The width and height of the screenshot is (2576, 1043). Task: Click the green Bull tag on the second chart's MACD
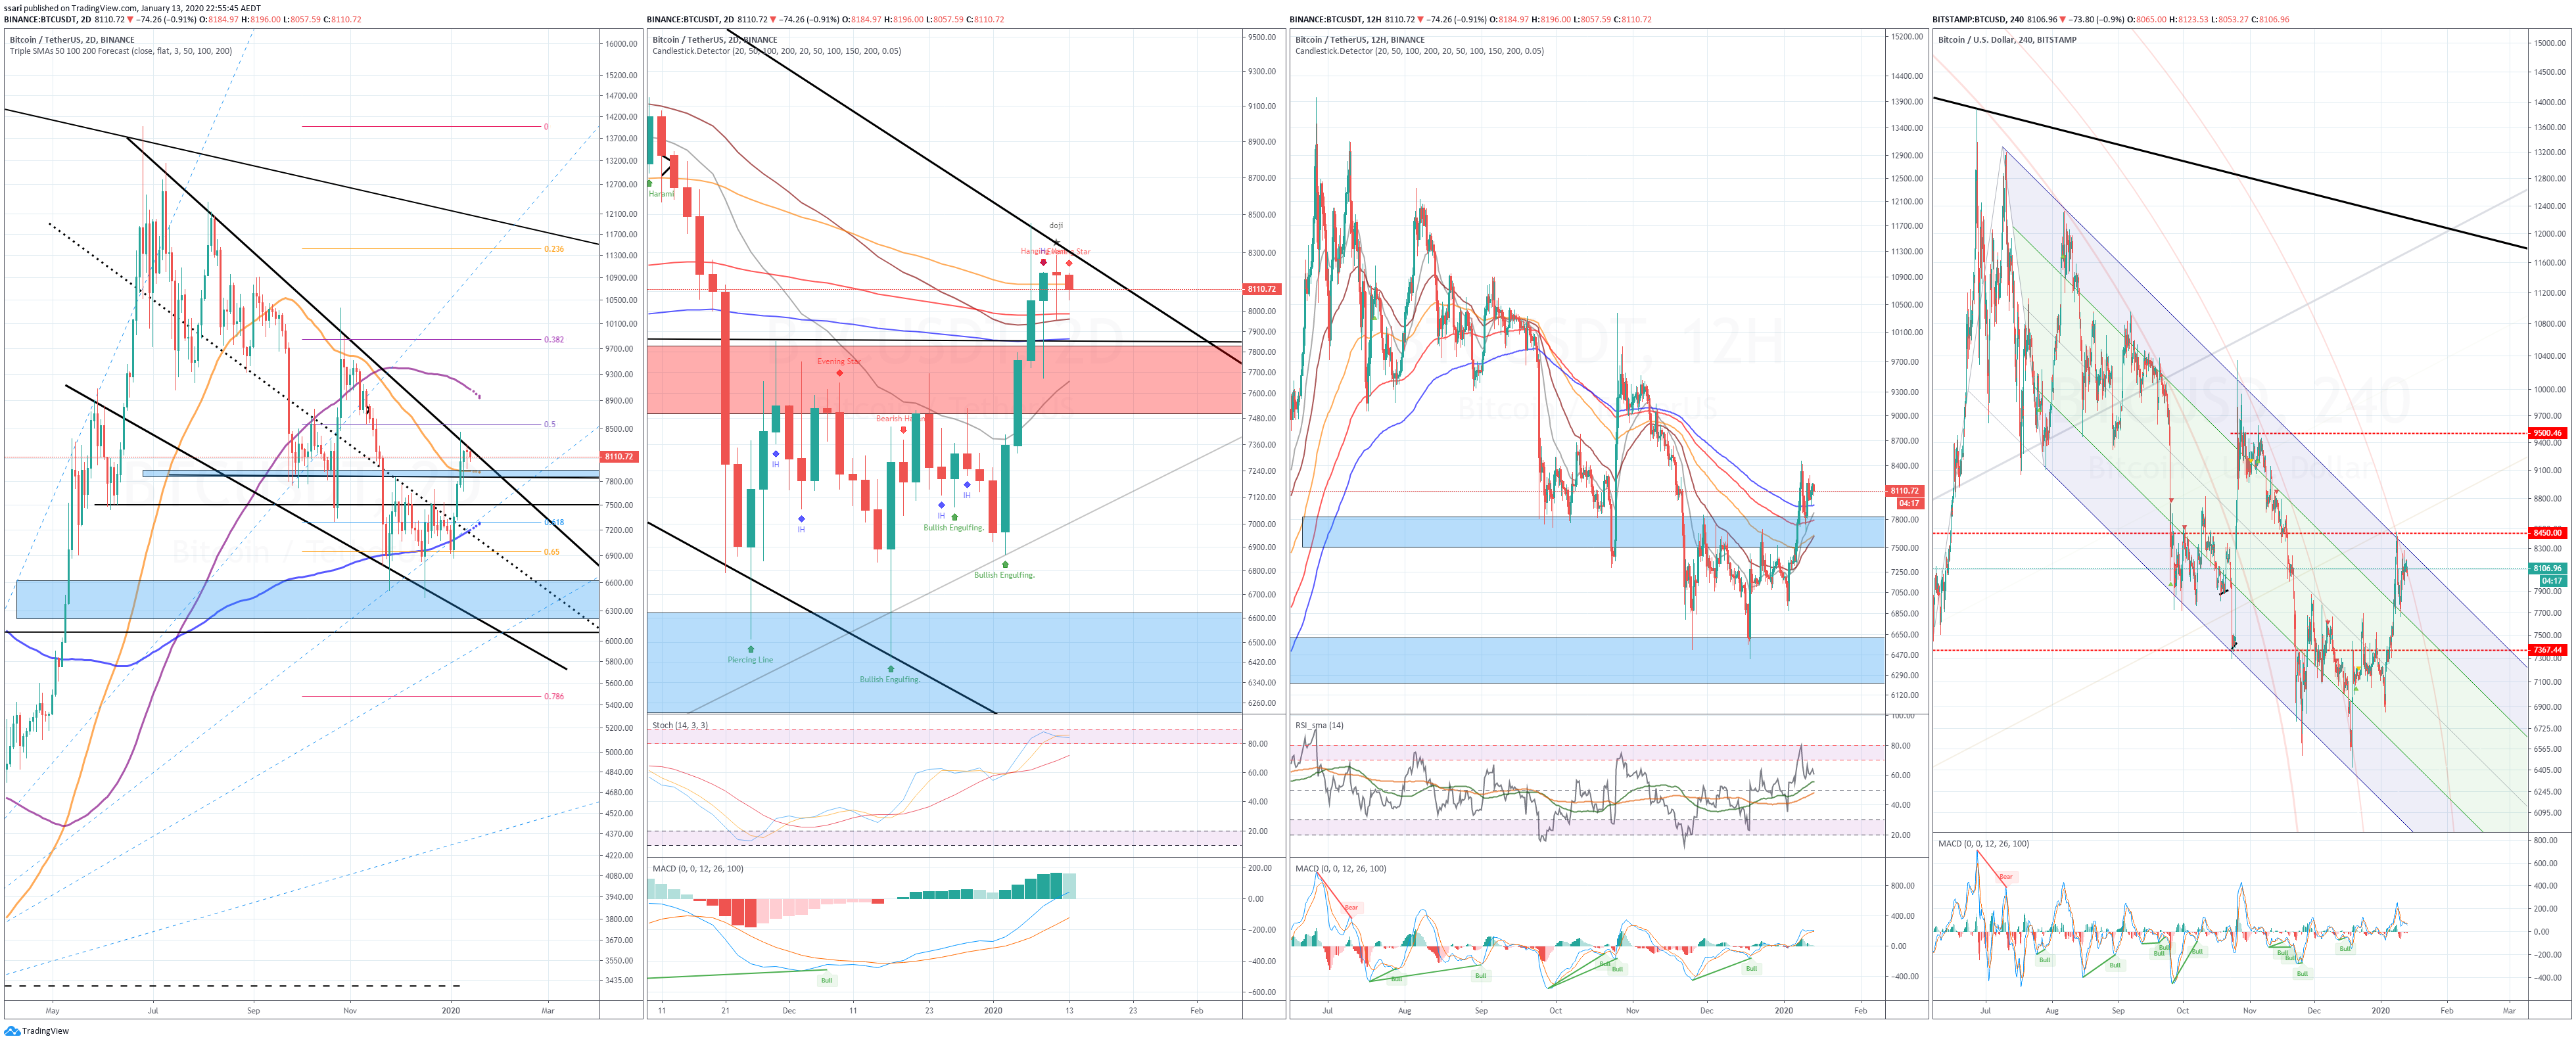click(x=826, y=981)
